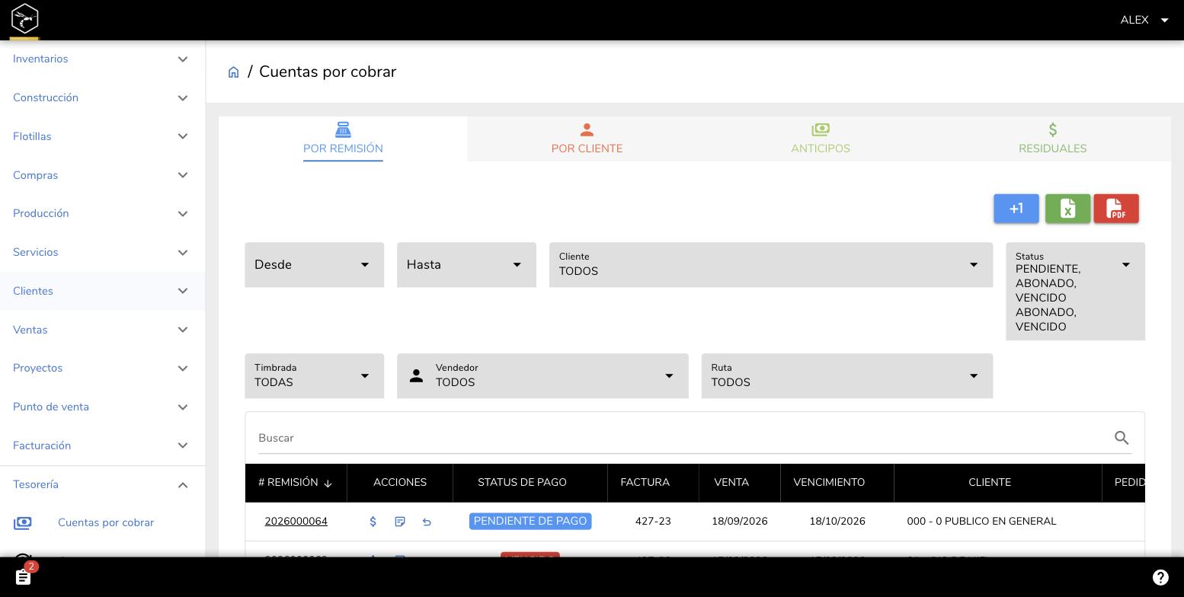Expand Compras sidebar section
Screen dimensions: 1184x597
pyautogui.click(x=102, y=175)
